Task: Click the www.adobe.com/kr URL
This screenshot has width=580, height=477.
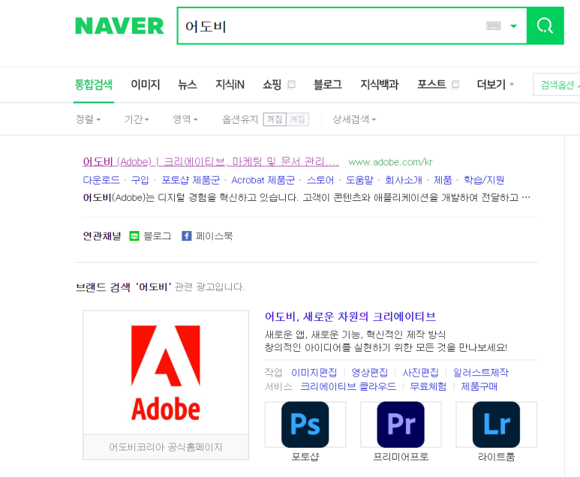Action: pyautogui.click(x=390, y=162)
